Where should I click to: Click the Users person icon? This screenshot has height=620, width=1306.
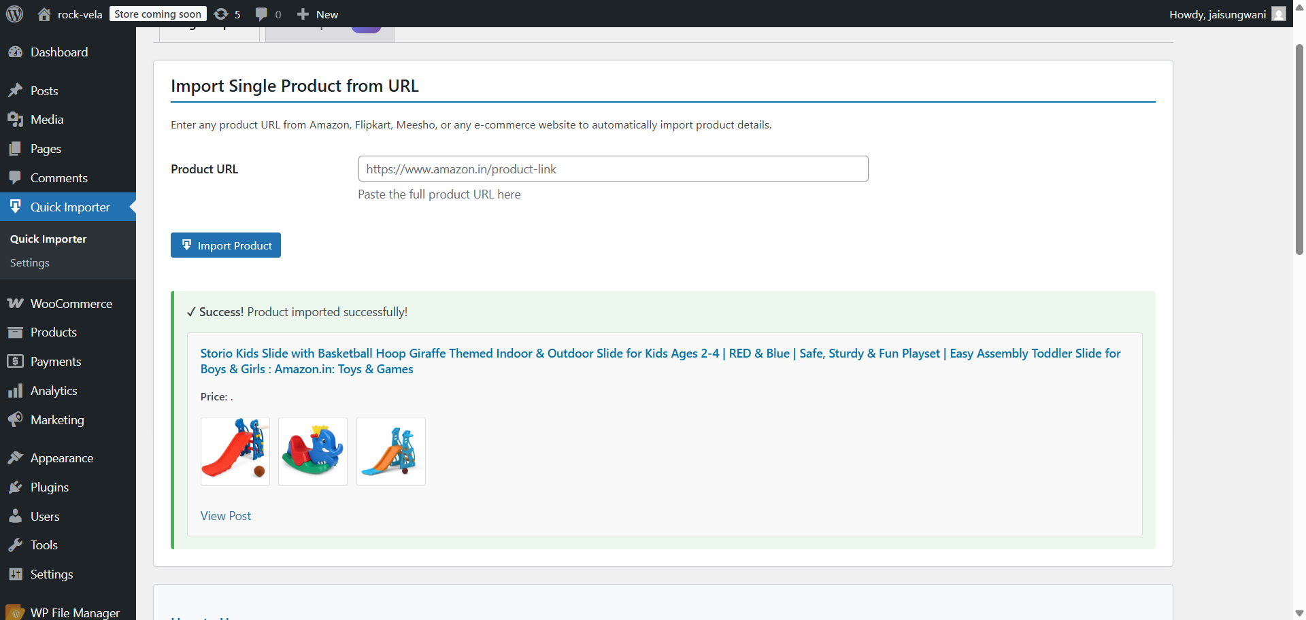coord(16,517)
